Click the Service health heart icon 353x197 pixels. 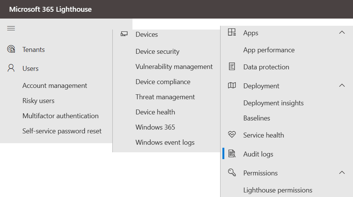232,134
